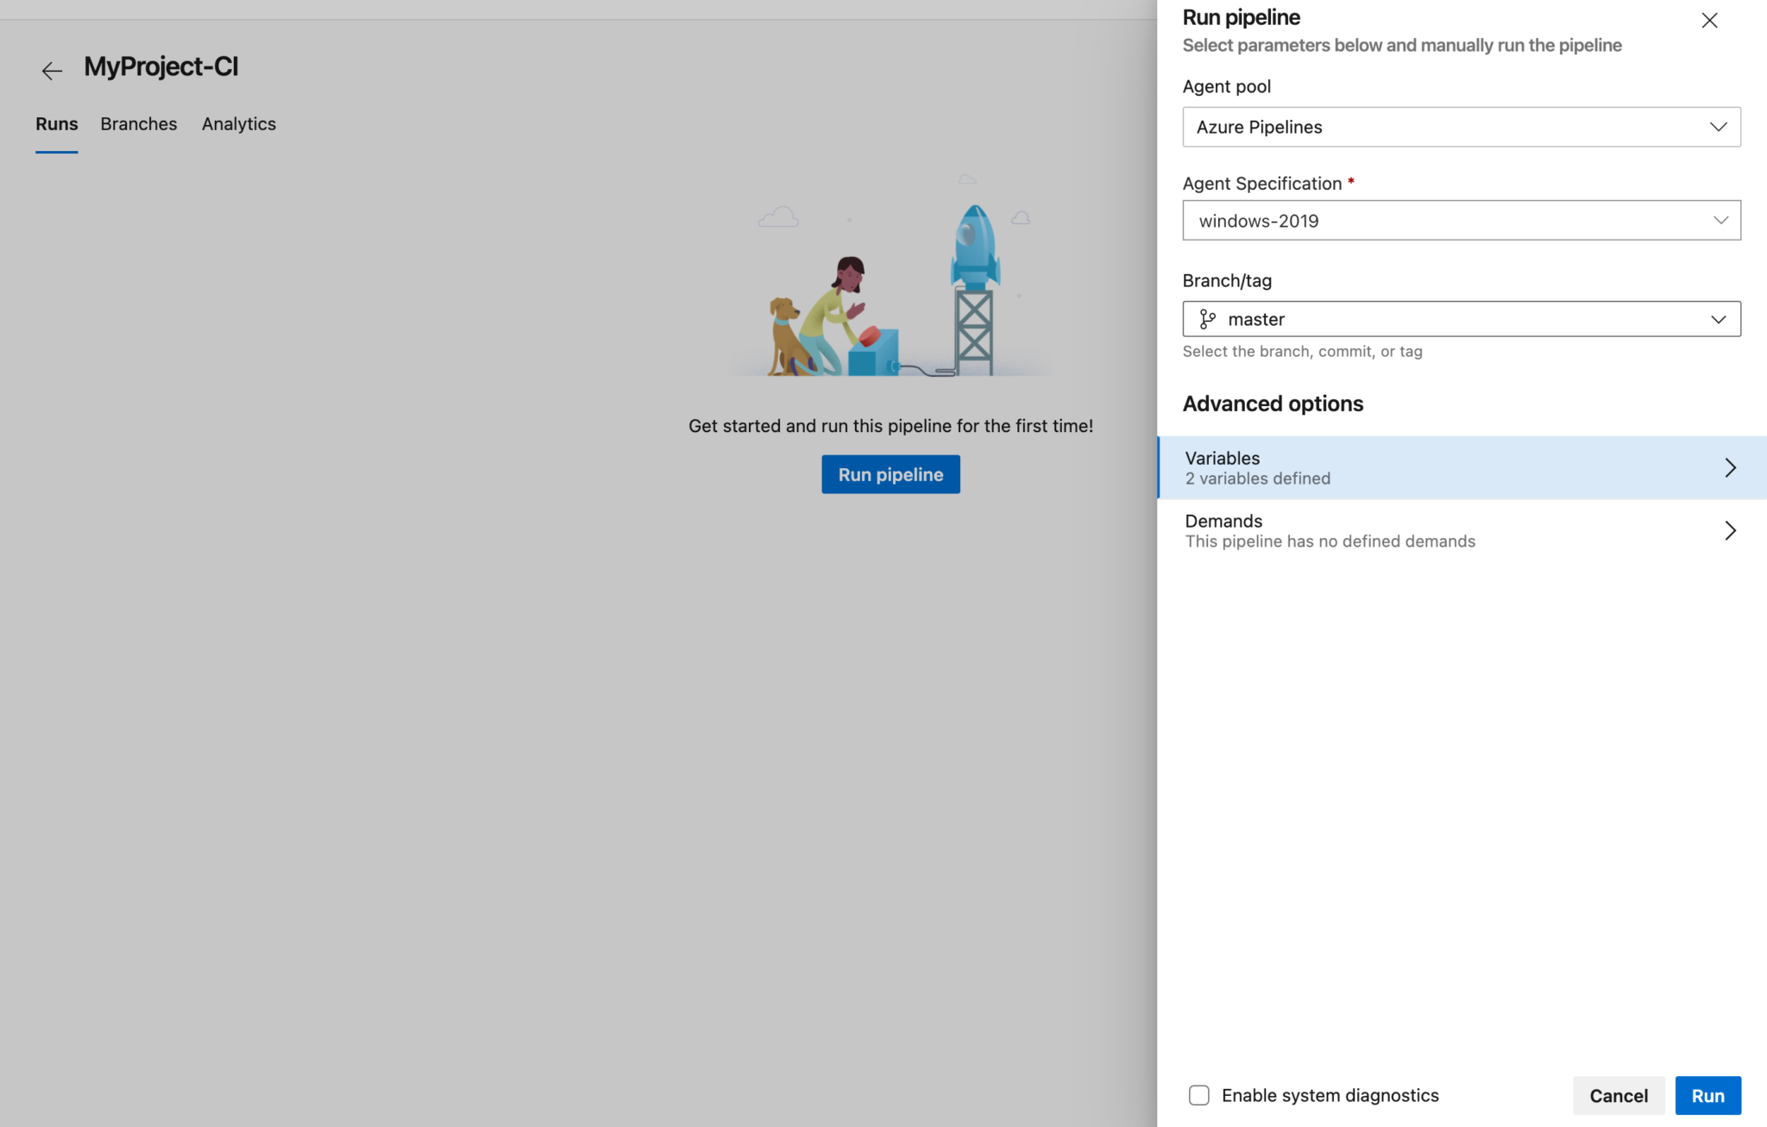Viewport: 1767px width, 1127px height.
Task: Open the windows-2019 Agent Specification dropdown
Action: pyautogui.click(x=1461, y=220)
